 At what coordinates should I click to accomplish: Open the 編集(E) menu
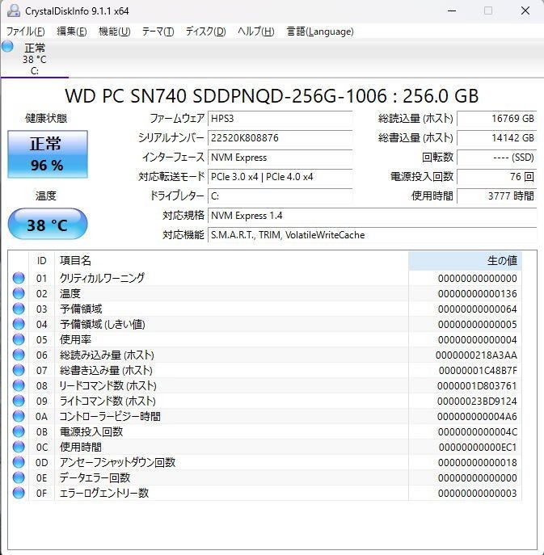tap(72, 32)
